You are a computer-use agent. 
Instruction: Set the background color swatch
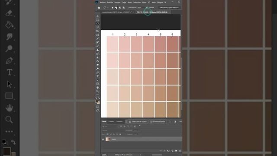point(99,103)
